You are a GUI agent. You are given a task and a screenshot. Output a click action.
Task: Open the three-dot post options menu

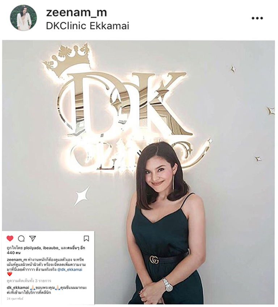pyautogui.click(x=257, y=18)
